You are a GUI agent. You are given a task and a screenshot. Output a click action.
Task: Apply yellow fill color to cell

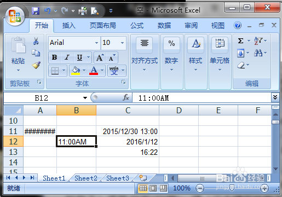[x=76, y=71]
